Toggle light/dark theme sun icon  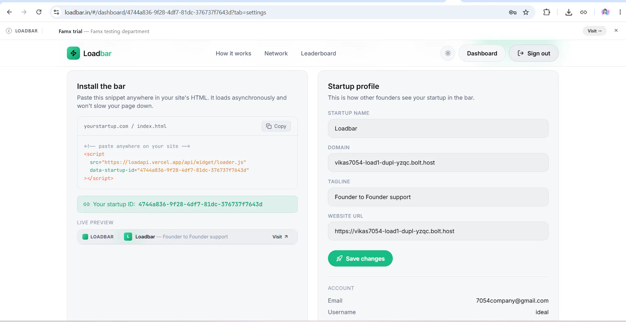pos(448,53)
